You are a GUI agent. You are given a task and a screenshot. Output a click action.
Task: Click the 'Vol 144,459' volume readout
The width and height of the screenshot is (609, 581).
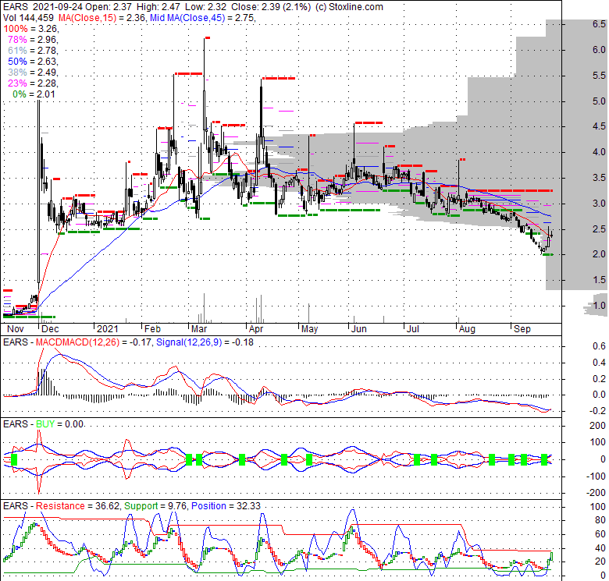click(28, 18)
